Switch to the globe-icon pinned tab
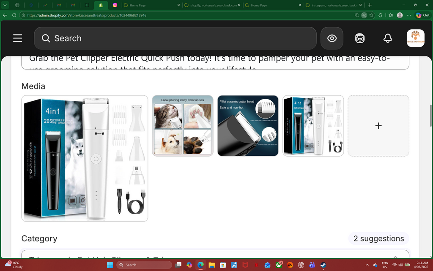The width and height of the screenshot is (433, 271). (x=17, y=5)
